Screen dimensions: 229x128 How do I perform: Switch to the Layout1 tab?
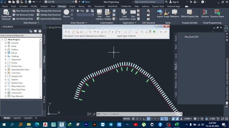click(17, 118)
